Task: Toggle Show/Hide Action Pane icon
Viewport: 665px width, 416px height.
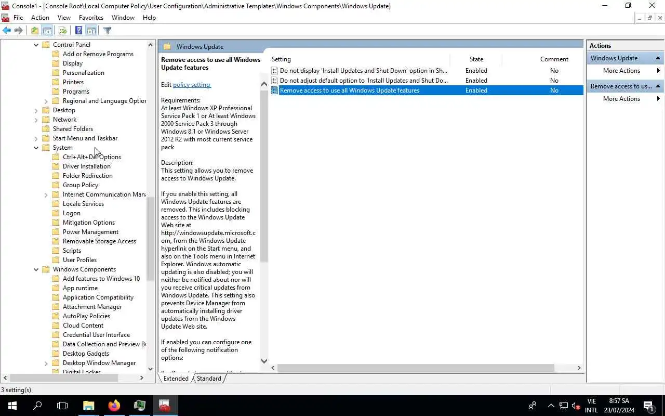Action: tap(91, 31)
